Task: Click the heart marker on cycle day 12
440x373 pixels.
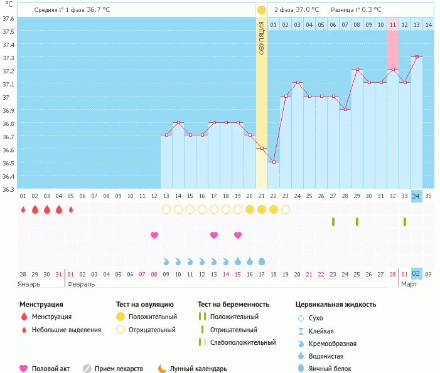Action: tap(154, 235)
